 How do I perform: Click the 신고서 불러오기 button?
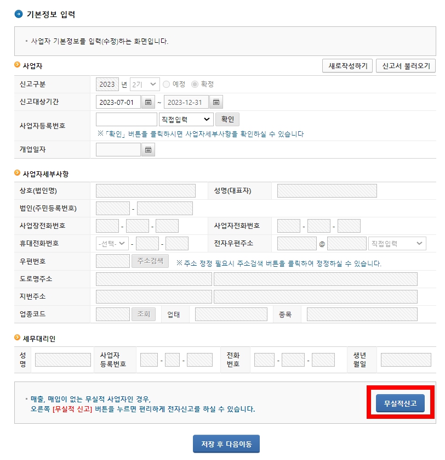[x=404, y=65]
